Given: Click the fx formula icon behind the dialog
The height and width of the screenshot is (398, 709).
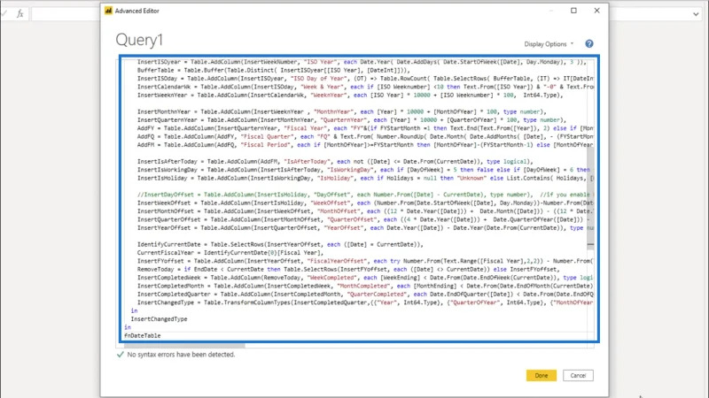Looking at the screenshot, I should click(x=19, y=14).
